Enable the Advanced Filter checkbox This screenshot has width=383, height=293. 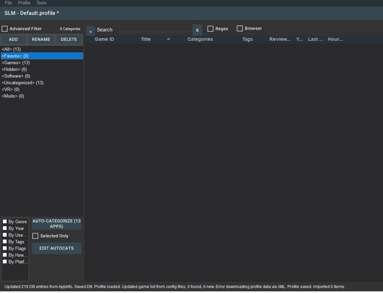click(5, 29)
